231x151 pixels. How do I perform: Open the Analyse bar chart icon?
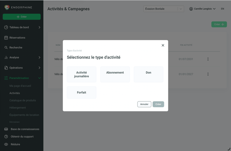coord(6,57)
